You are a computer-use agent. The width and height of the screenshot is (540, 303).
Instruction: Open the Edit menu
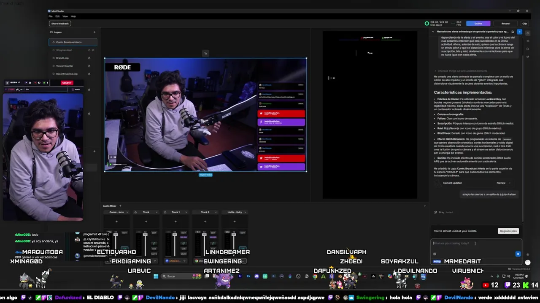coord(57,16)
